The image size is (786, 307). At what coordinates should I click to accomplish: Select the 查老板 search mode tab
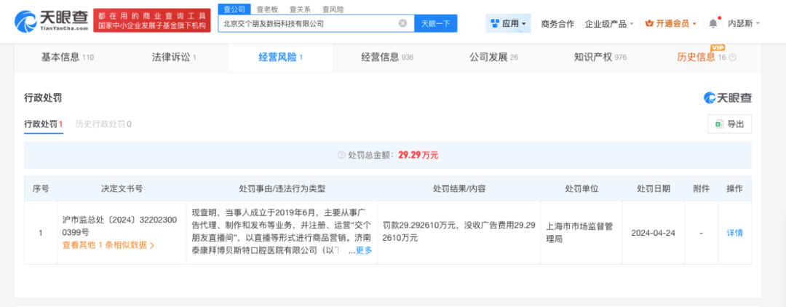click(x=267, y=9)
